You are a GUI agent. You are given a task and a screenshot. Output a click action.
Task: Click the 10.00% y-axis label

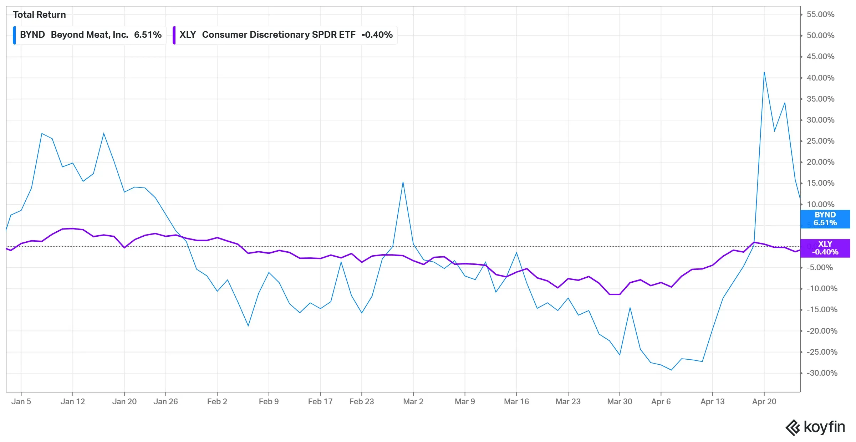pyautogui.click(x=821, y=204)
